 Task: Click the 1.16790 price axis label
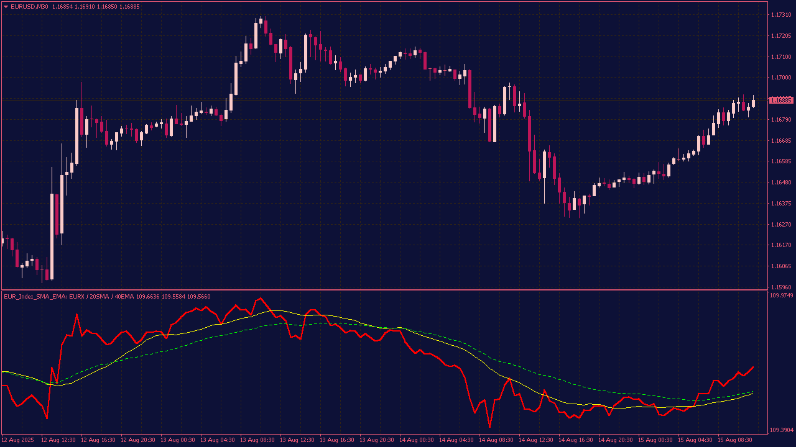pyautogui.click(x=780, y=119)
